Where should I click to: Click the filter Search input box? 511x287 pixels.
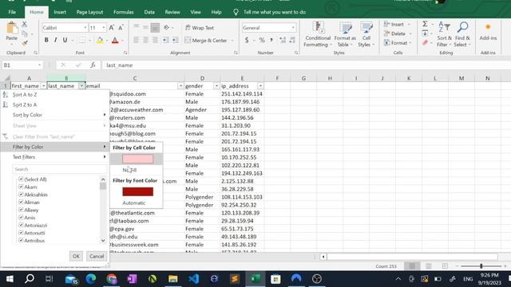60,169
